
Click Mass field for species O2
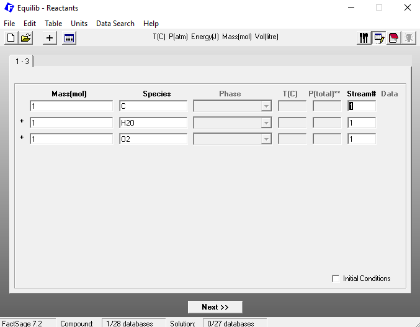[71, 139]
